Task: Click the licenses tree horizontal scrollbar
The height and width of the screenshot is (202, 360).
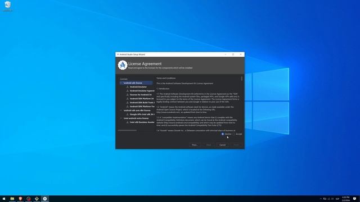Action: [x=127, y=131]
